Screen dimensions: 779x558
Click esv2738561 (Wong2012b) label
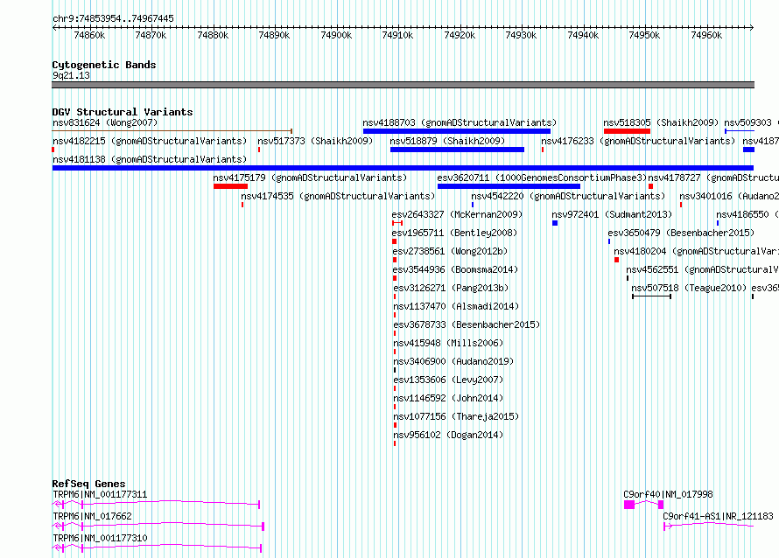point(450,251)
